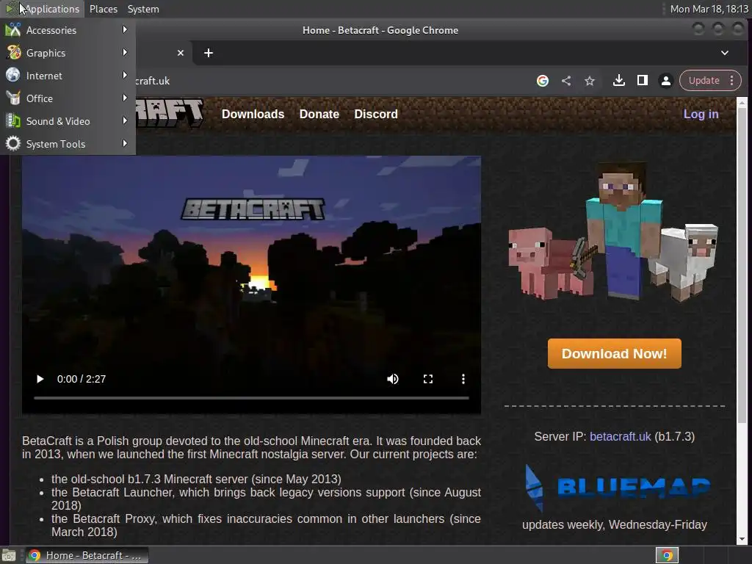
Task: Toggle the Chrome side panel
Action: (642, 81)
